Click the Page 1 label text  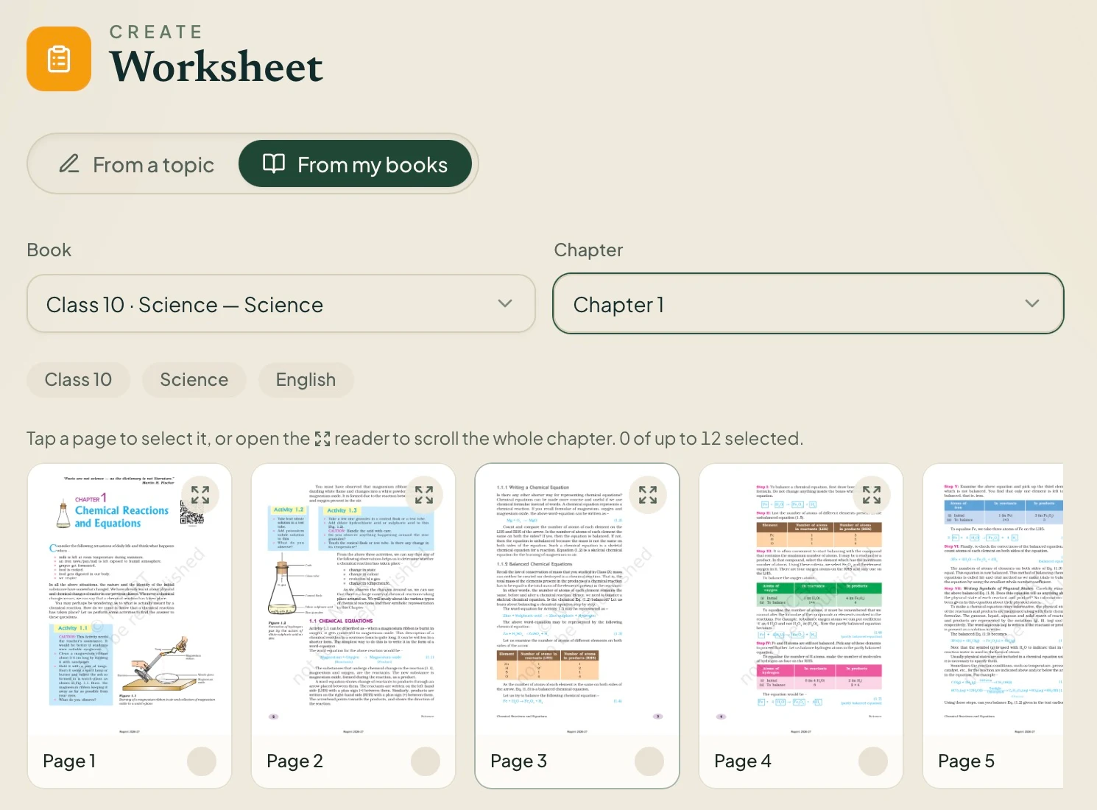(x=69, y=761)
